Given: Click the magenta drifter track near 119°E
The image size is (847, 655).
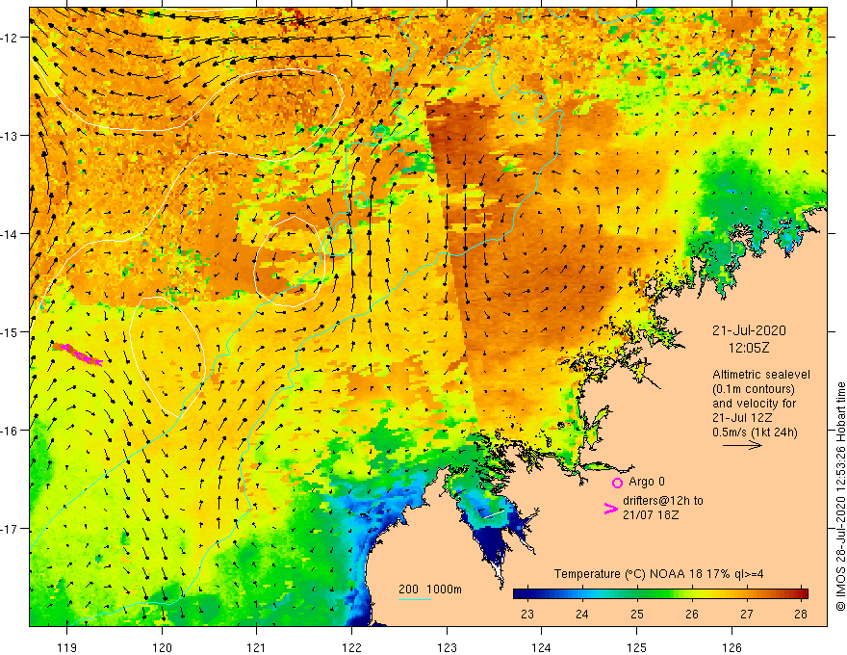Looking at the screenshot, I should (77, 354).
